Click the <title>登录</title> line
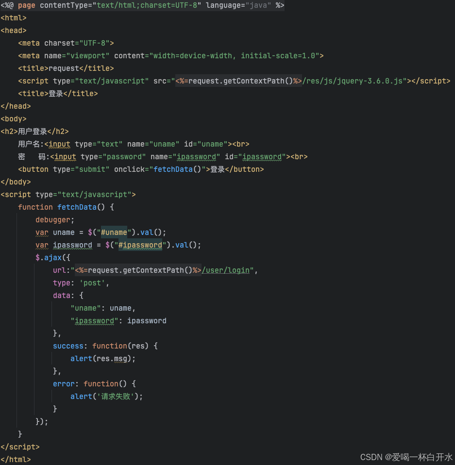The image size is (455, 465). [x=58, y=94]
